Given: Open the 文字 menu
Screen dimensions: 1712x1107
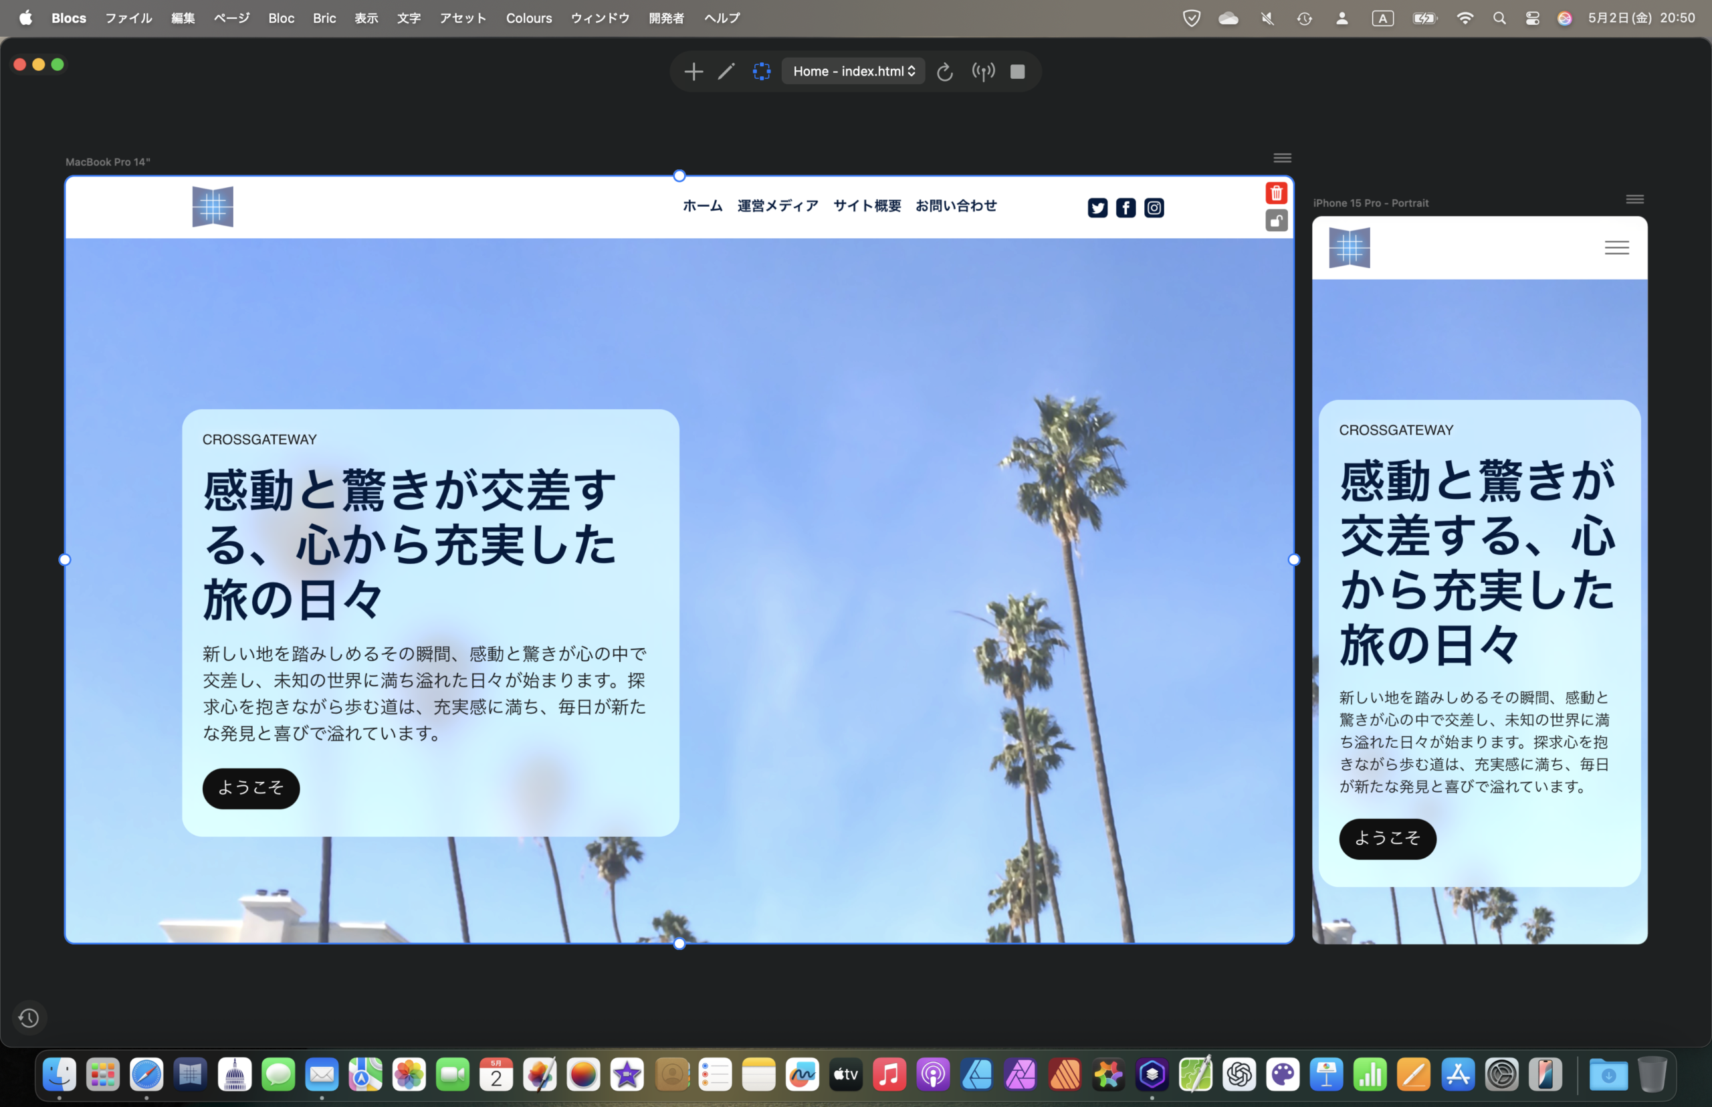Looking at the screenshot, I should pos(408,18).
